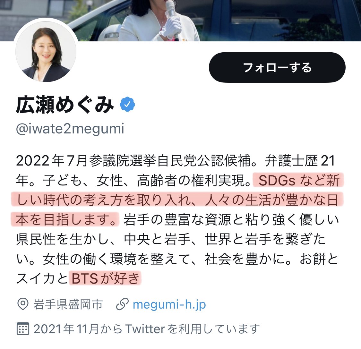The width and height of the screenshot is (361, 349).
Task: Tap the blue verified checkmark badge
Action: coord(127,105)
